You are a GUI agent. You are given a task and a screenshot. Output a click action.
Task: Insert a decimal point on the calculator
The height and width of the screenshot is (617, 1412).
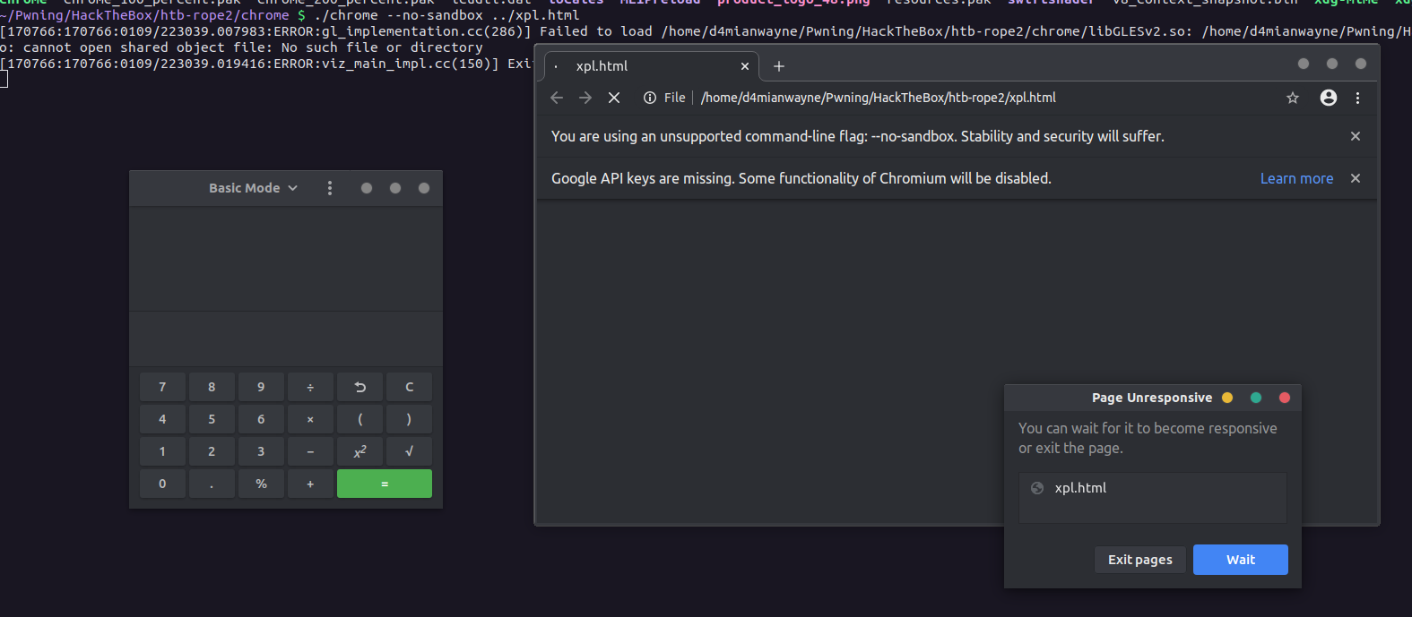click(212, 484)
